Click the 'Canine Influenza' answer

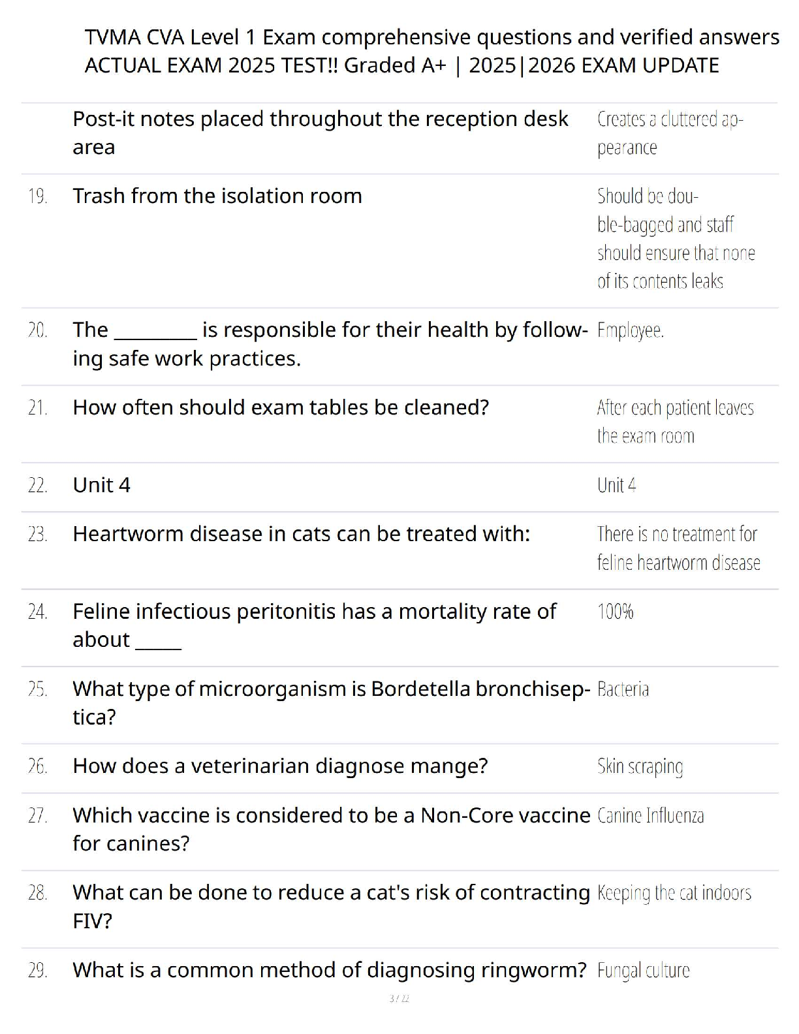pos(650,815)
